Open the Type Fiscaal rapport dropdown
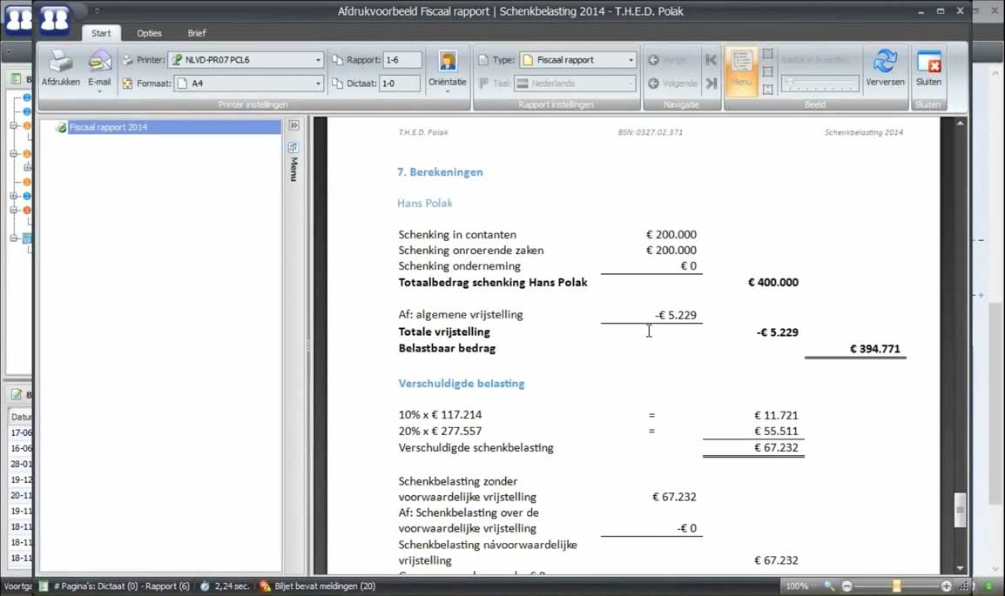This screenshot has height=596, width=1005. [x=578, y=60]
